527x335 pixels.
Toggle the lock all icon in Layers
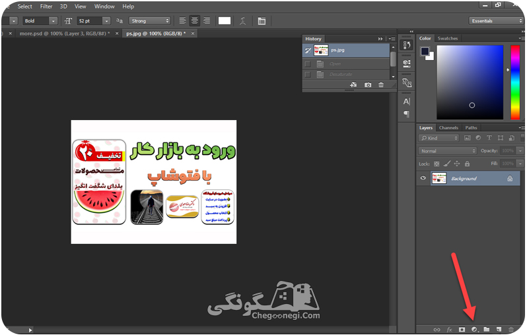467,164
